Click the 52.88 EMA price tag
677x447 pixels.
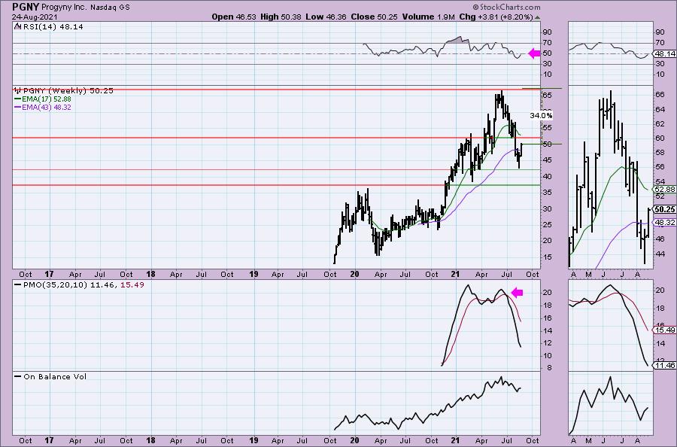pyautogui.click(x=665, y=189)
